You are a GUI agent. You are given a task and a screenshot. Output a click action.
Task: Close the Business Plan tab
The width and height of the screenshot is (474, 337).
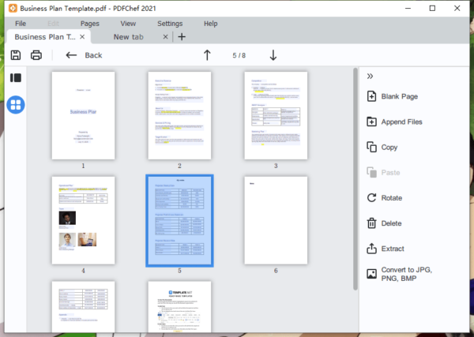pyautogui.click(x=82, y=37)
